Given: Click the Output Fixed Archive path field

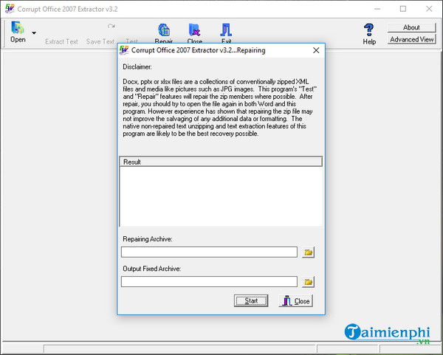Looking at the screenshot, I should click(x=209, y=281).
